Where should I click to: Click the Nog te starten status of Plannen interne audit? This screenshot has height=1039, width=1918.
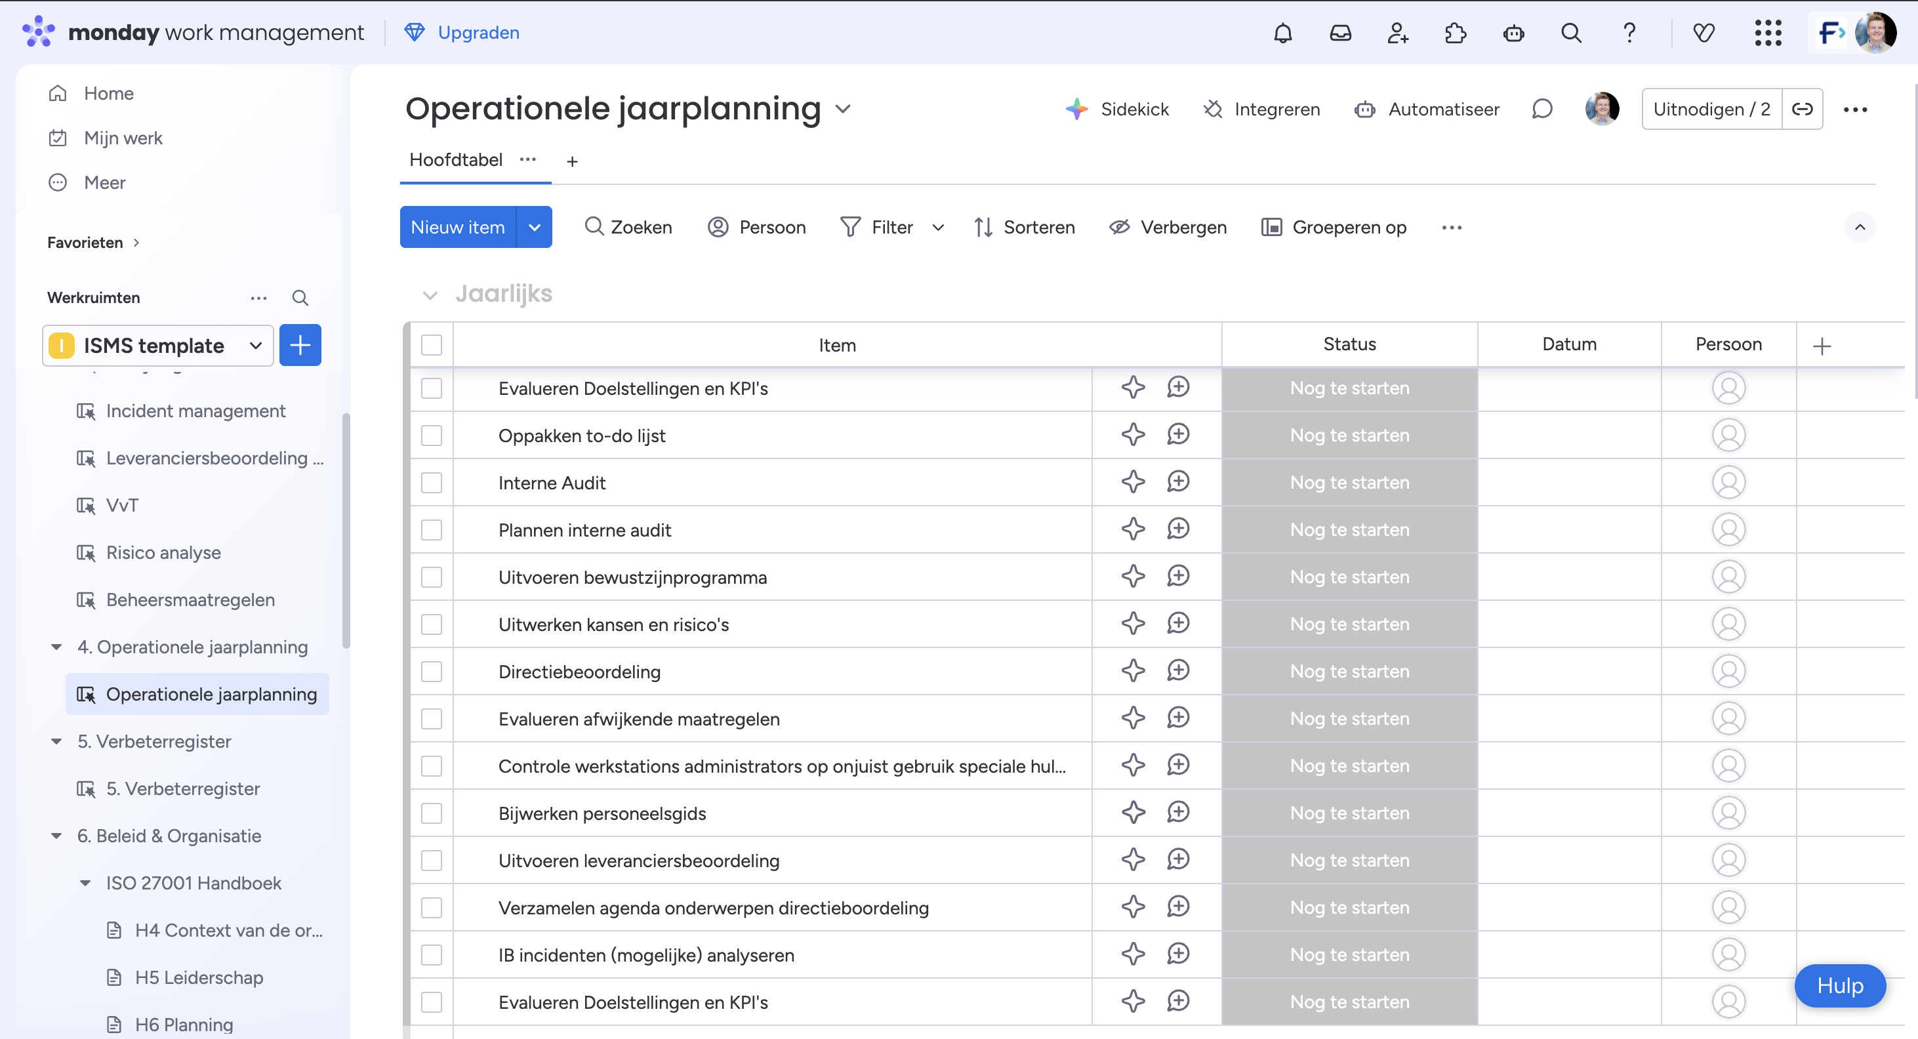[1349, 529]
